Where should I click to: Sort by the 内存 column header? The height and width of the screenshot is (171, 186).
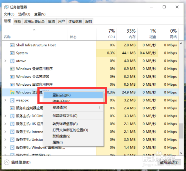click(127, 34)
